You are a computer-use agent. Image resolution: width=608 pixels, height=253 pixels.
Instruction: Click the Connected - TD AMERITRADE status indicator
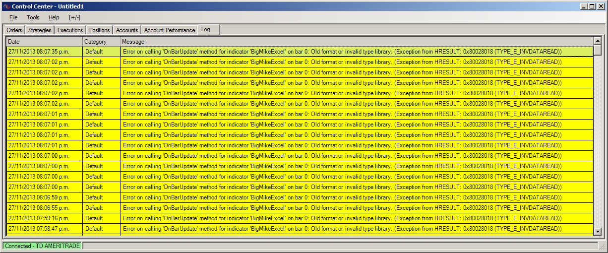[x=42, y=246]
